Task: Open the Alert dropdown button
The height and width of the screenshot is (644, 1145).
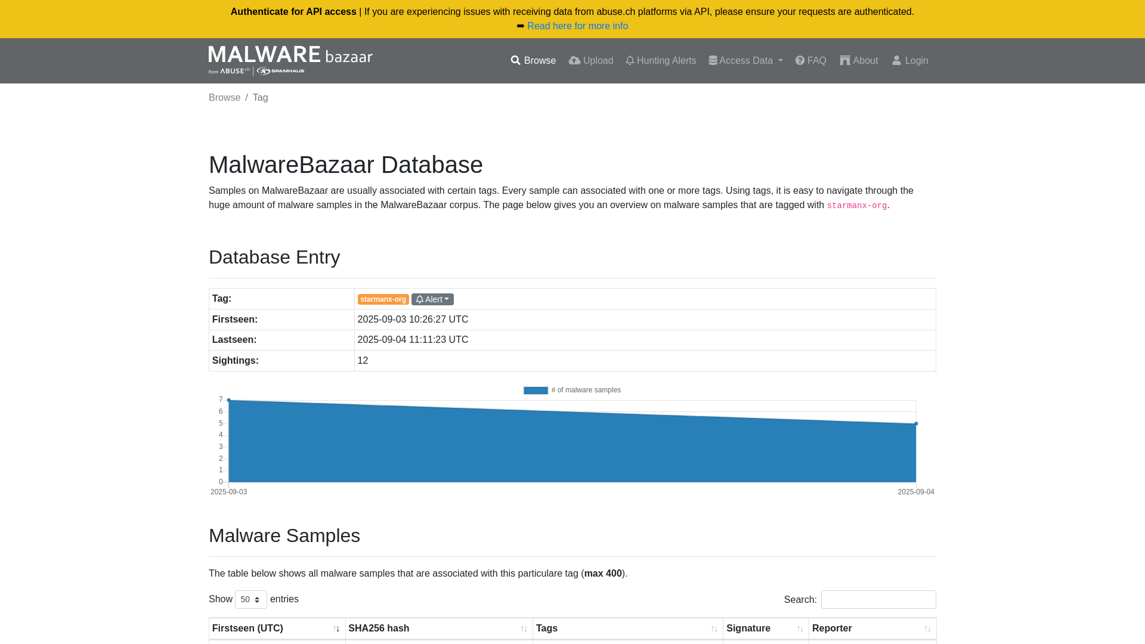Action: coord(432,299)
